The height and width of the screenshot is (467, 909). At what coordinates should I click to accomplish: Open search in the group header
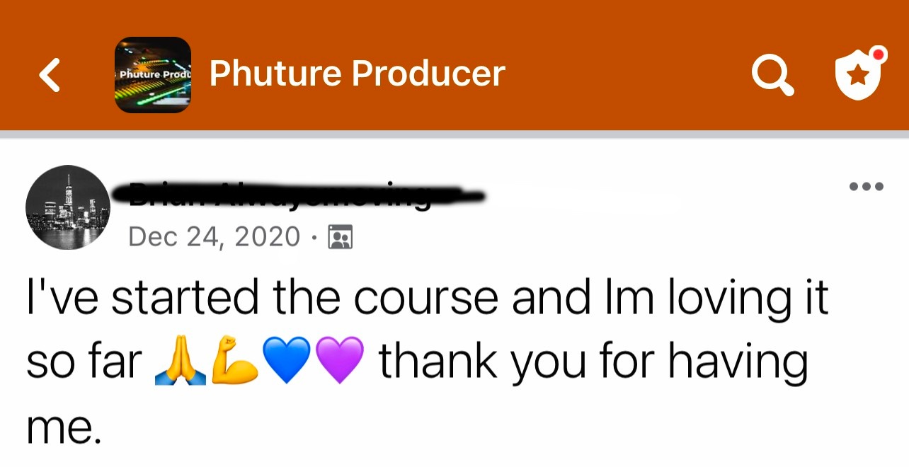pyautogui.click(x=773, y=75)
